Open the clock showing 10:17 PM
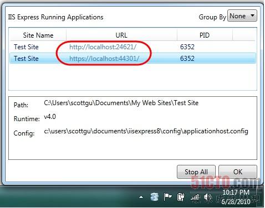The image size is (265, 208). (236, 197)
